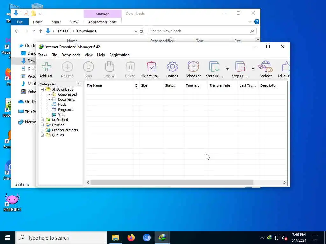
Task: Click the Windows Start button
Action: click(8, 238)
